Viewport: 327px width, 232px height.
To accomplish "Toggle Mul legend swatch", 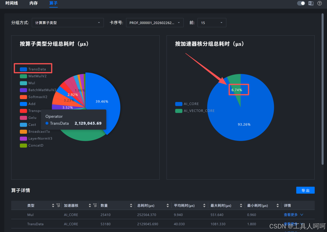I will (x=23, y=83).
